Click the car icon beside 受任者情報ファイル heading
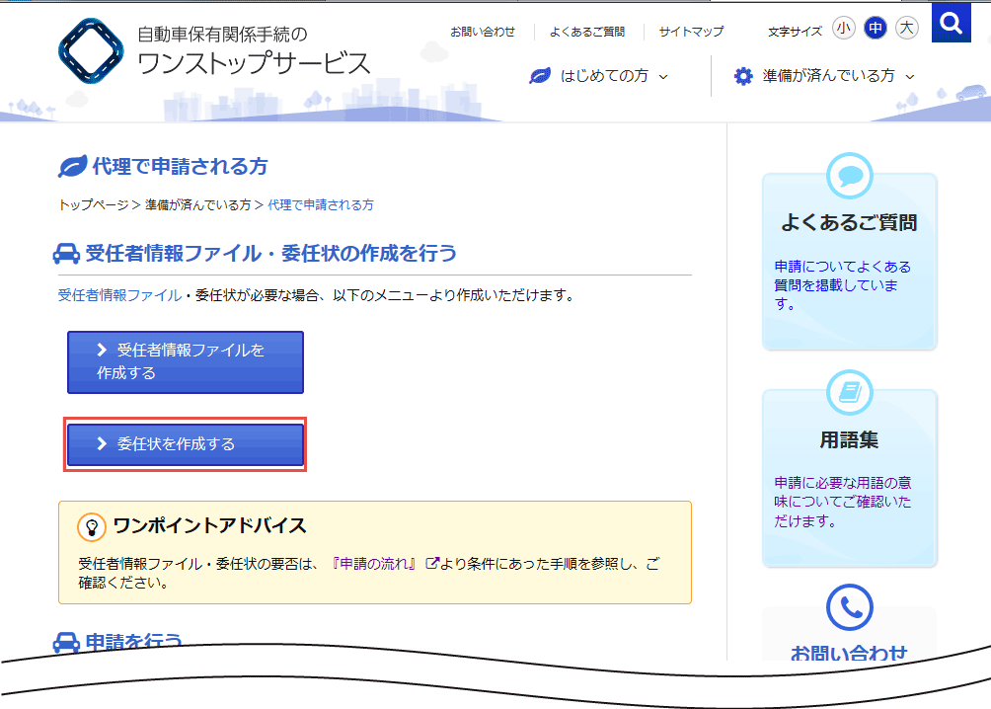 pos(66,254)
